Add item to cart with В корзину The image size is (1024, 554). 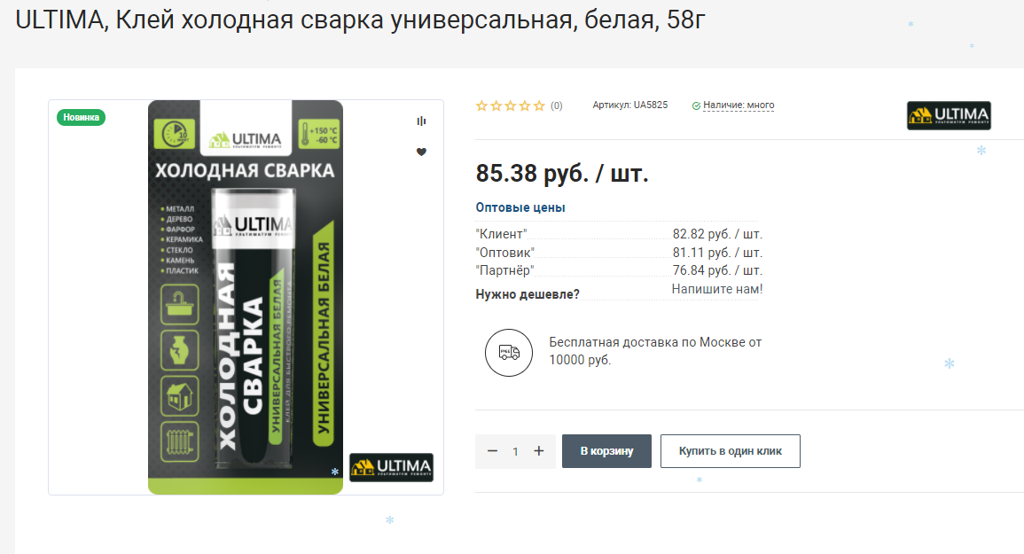pos(606,451)
